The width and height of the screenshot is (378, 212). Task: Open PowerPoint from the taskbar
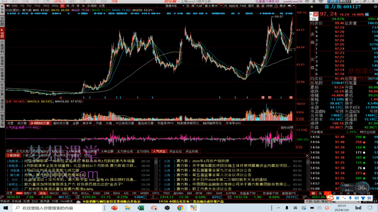114,208
